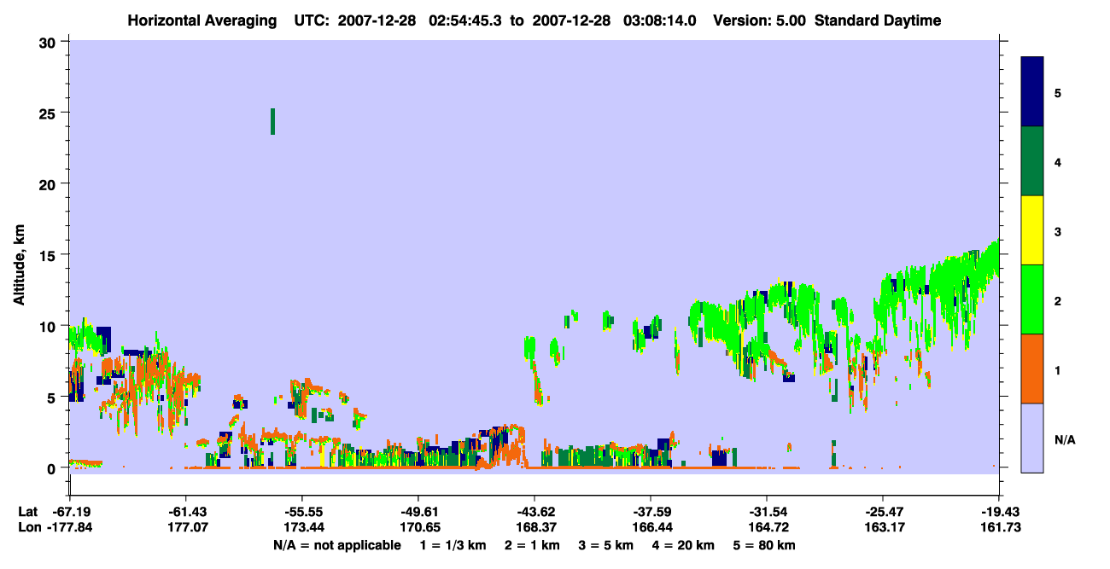Click longitude value 161.73

click(999, 527)
